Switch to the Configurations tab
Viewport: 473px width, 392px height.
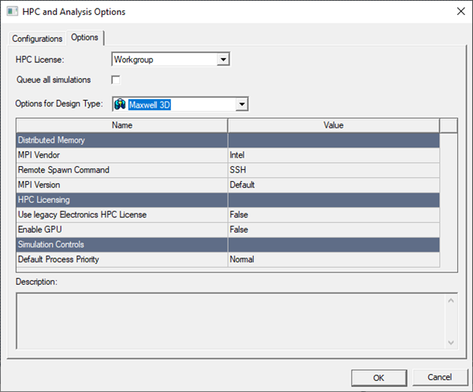pos(37,39)
